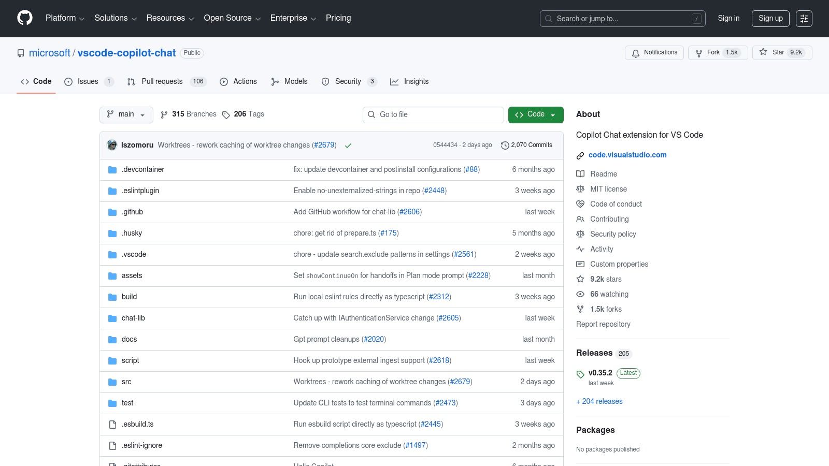Click the + 204 releases link

click(599, 401)
